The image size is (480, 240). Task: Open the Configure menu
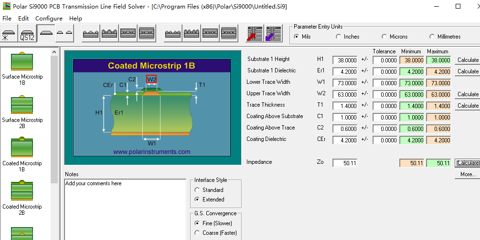[x=49, y=18]
